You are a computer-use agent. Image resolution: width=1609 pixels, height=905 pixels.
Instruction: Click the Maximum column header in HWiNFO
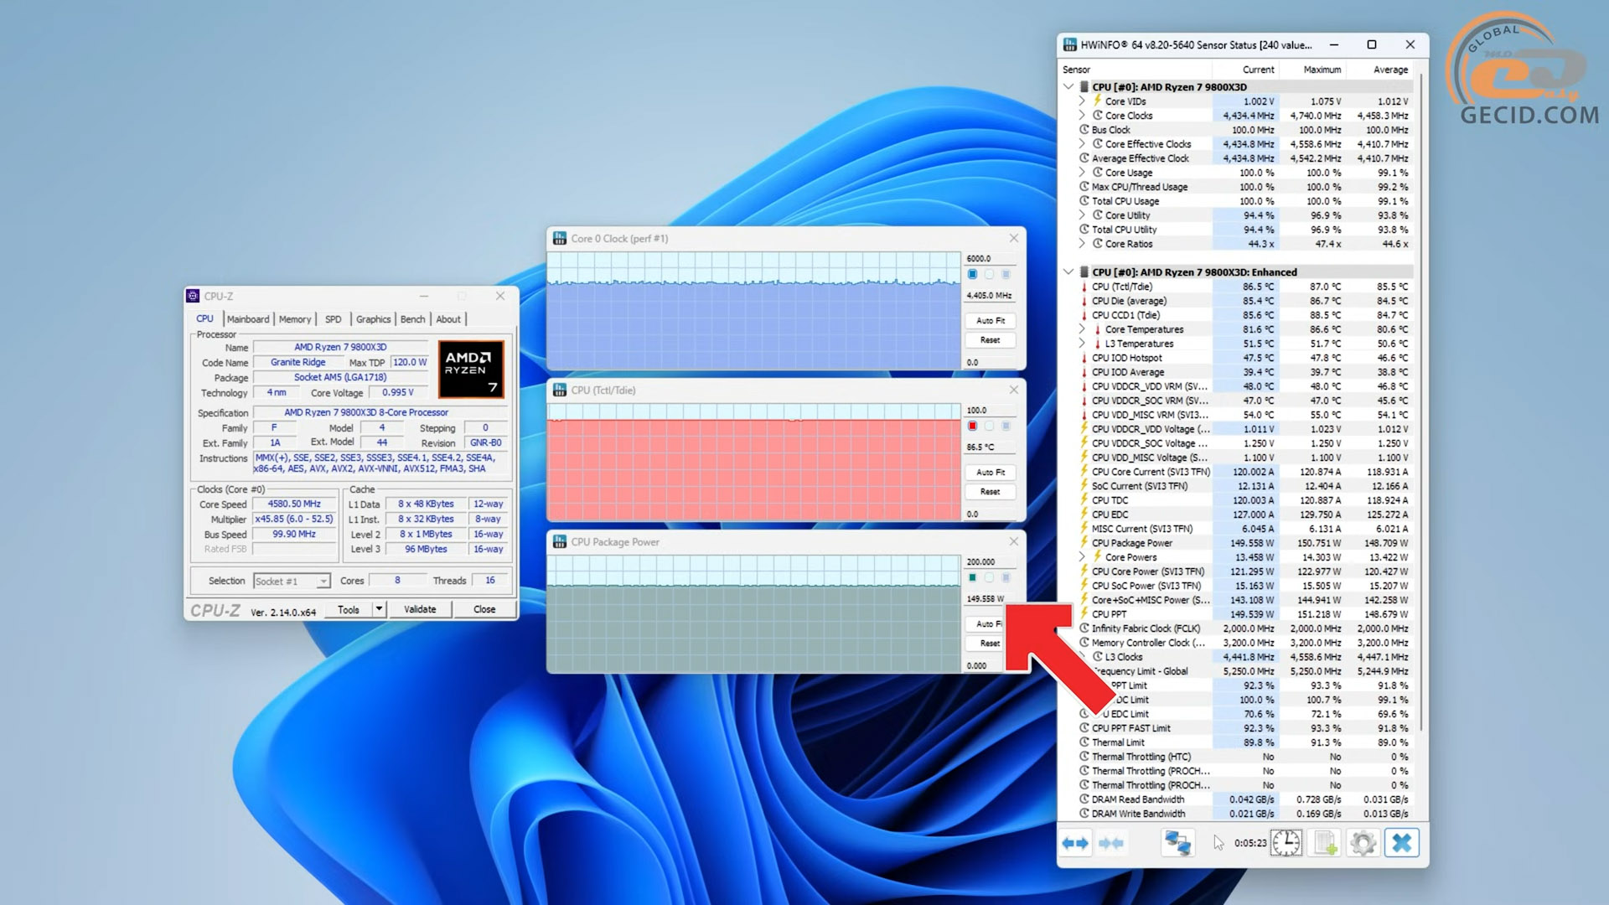(x=1322, y=70)
